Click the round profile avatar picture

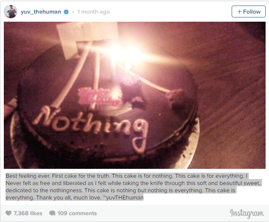11,11
